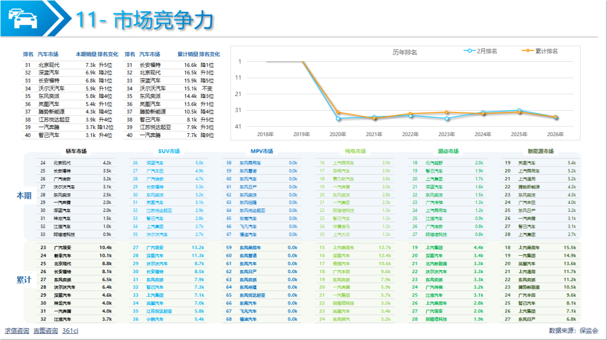Click the orange 累计排名 legend marker

click(527, 51)
